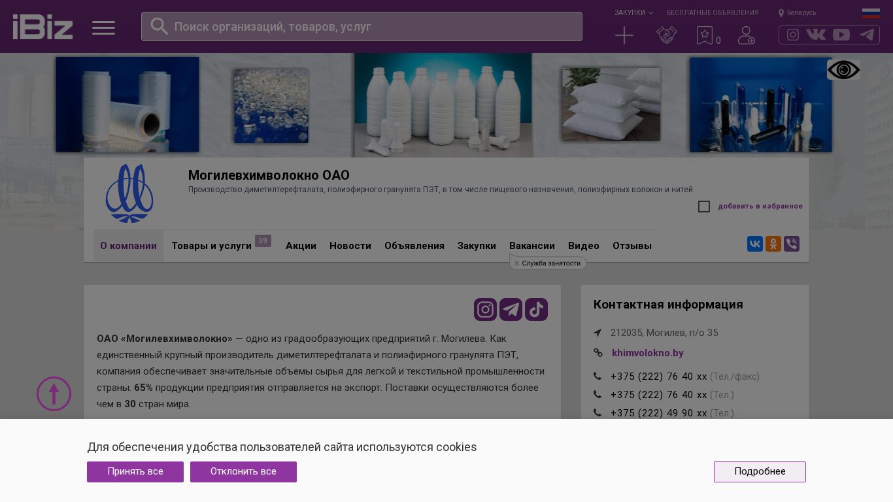Click yarn bobbins banner thumbnail
Image resolution: width=893 pixels, height=502 pixels.
click(x=127, y=105)
